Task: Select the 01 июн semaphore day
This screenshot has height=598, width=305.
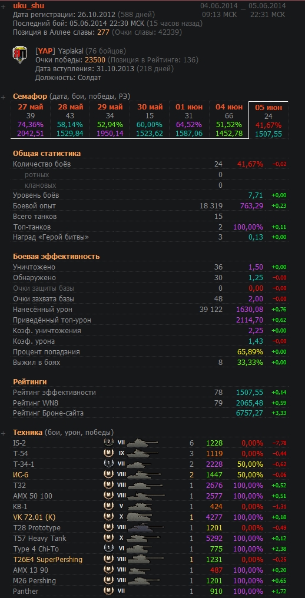Action: [189, 120]
